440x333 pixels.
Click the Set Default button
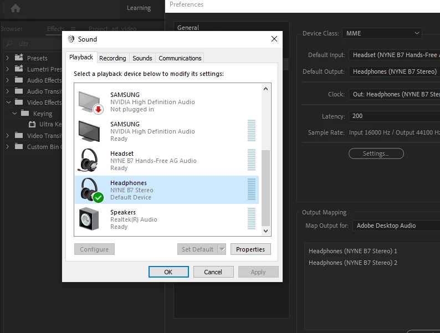coord(197,249)
